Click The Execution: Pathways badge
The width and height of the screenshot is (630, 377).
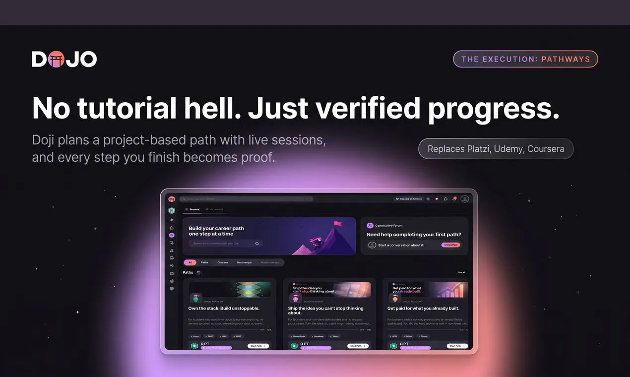pos(526,59)
